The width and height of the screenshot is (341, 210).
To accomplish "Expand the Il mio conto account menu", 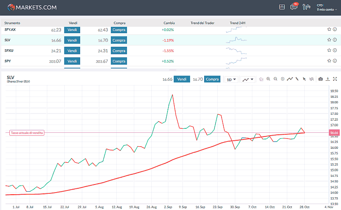I will [327, 9].
